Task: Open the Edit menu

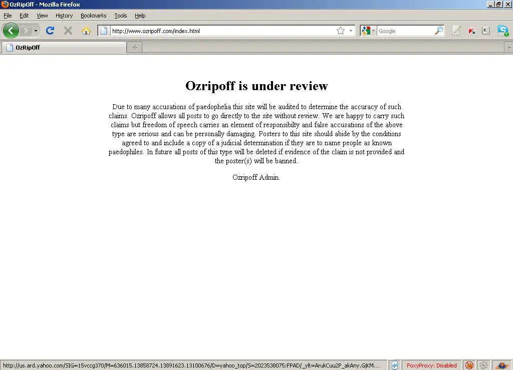Action: pos(24,16)
